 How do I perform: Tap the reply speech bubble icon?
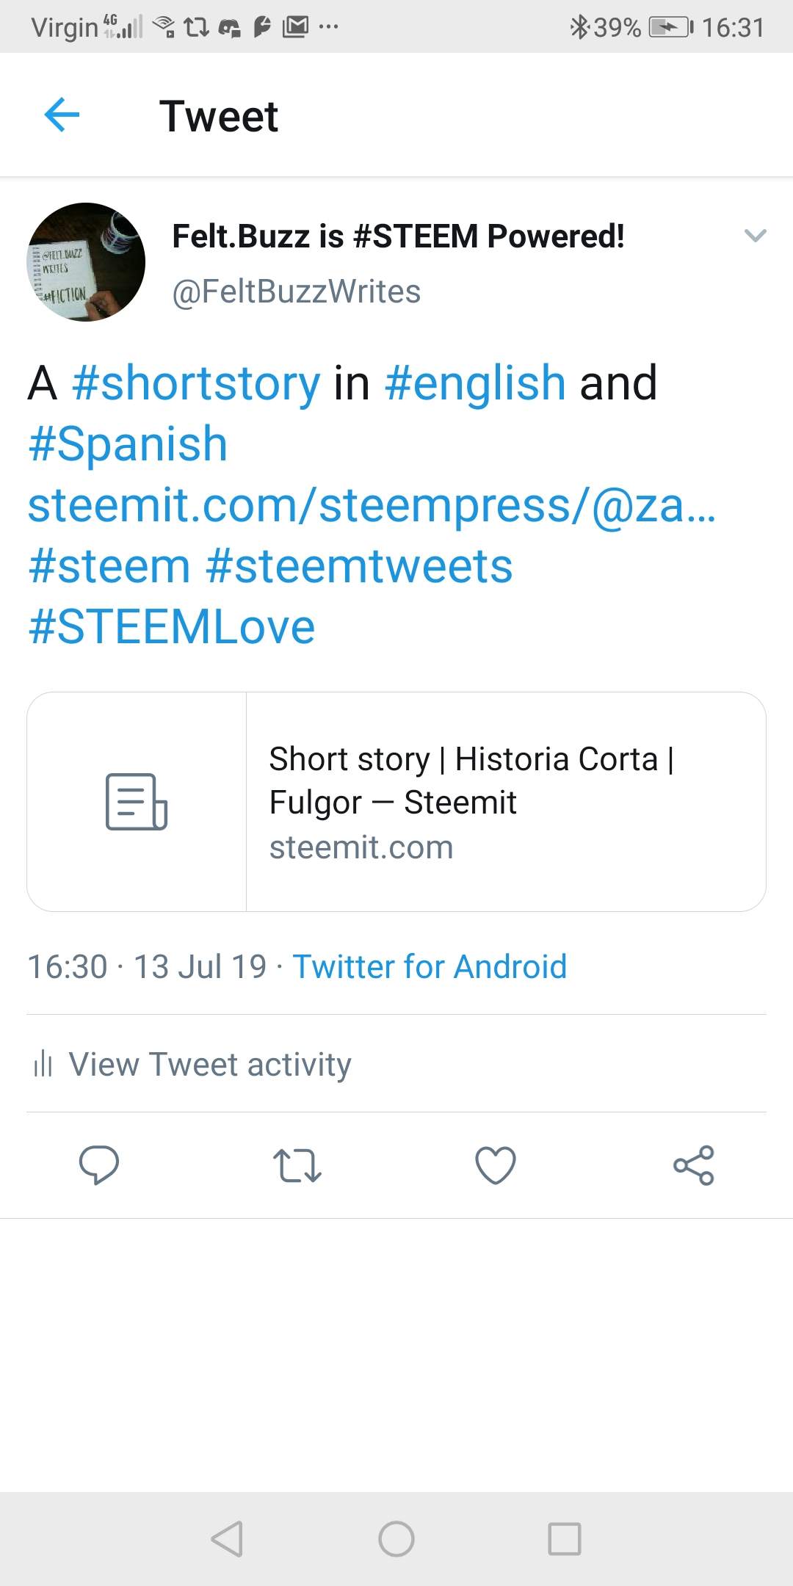99,1165
